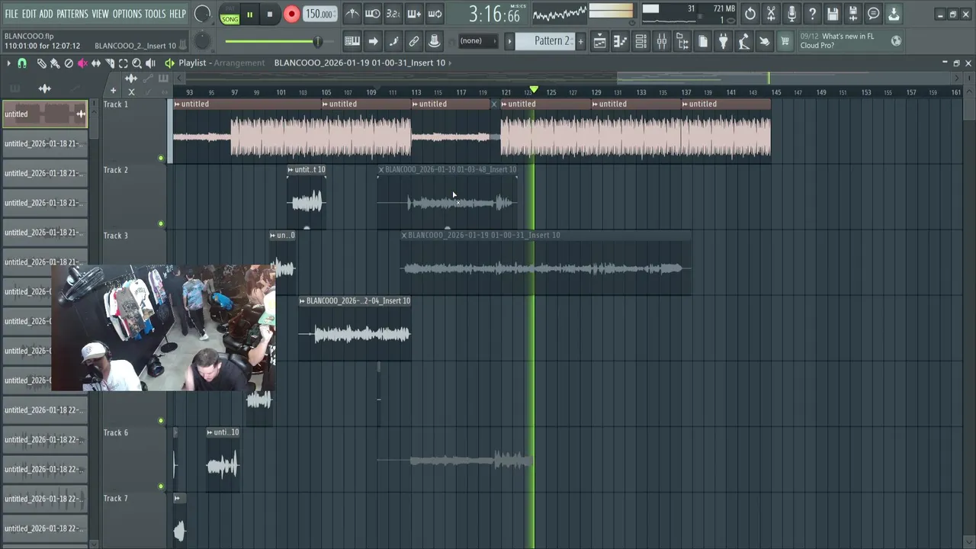Open the OPTIONS menu
The height and width of the screenshot is (549, 976).
[127, 14]
